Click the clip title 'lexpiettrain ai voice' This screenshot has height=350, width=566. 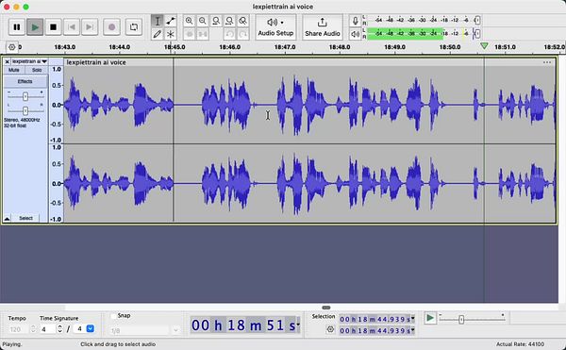point(96,62)
